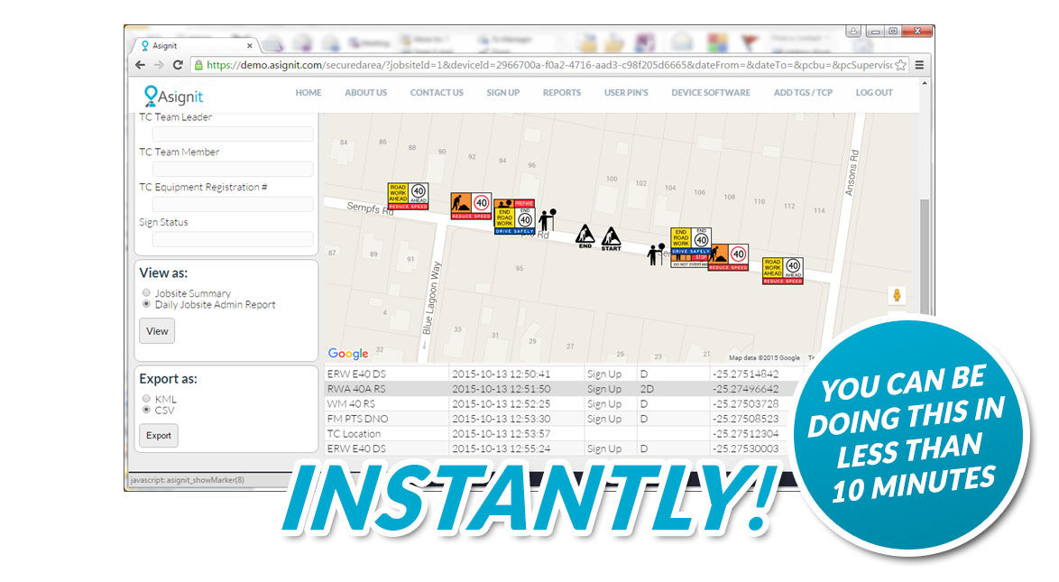Screen dimensions: 1059x582
Task: Focus the TC Equipment Registration # field
Action: (233, 204)
